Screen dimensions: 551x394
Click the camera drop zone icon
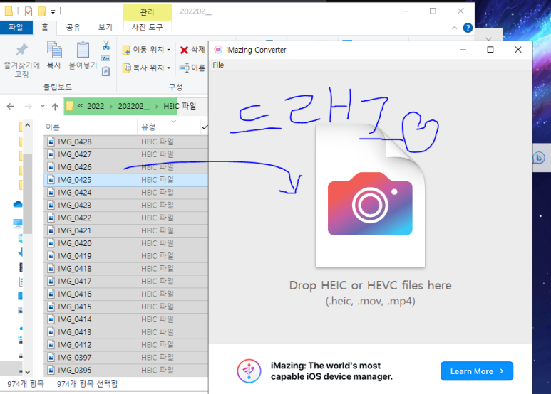click(x=370, y=203)
